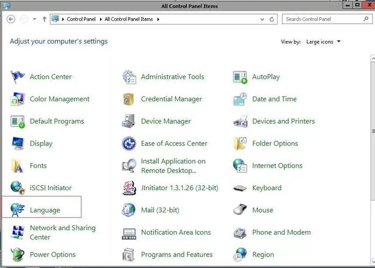Open the Region globe icon

[240, 255]
